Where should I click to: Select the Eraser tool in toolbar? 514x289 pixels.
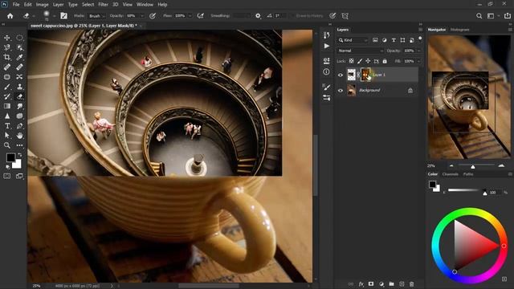point(19,96)
